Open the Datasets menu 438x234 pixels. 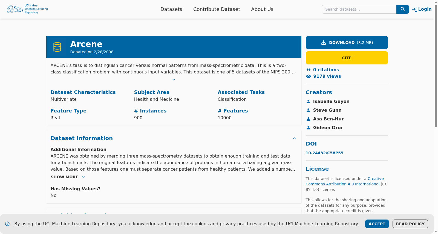pos(171,9)
